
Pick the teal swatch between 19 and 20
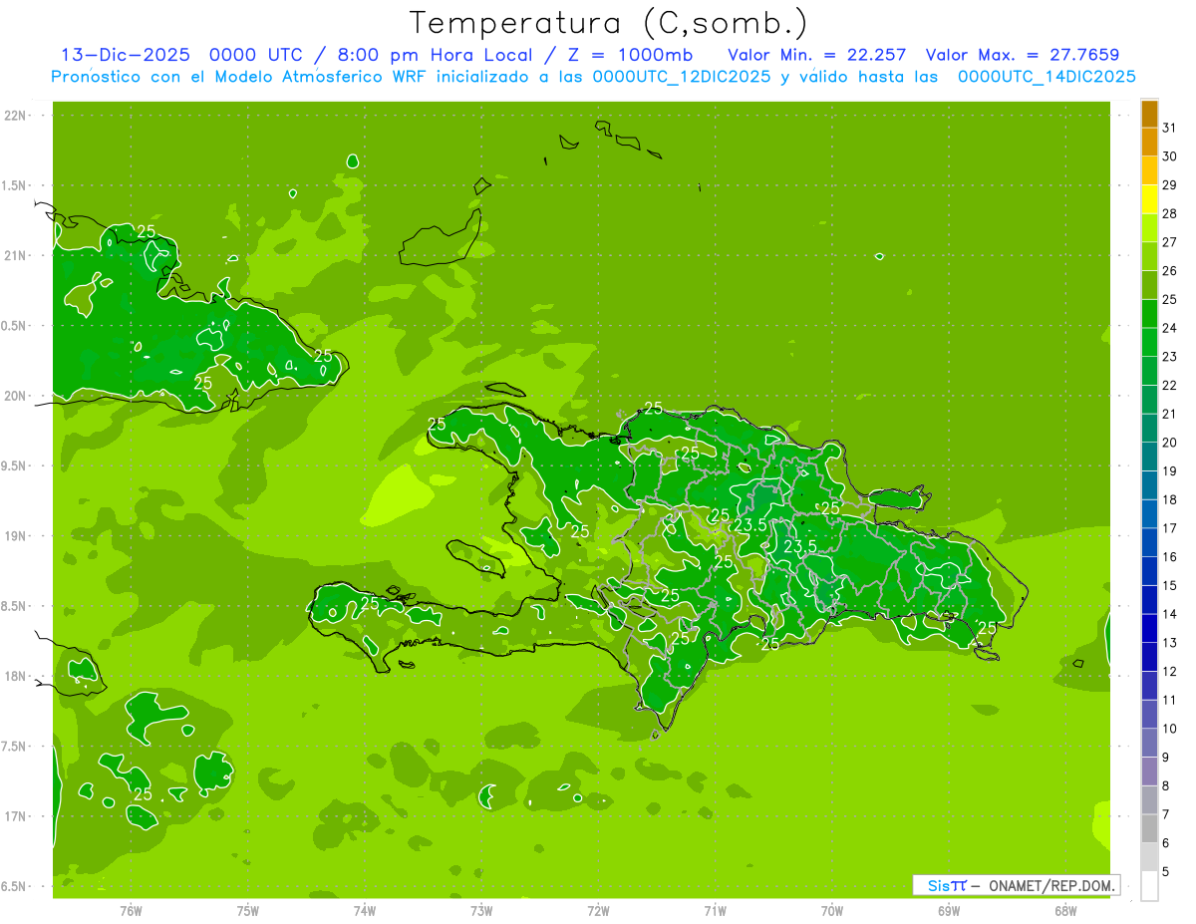tap(1149, 458)
